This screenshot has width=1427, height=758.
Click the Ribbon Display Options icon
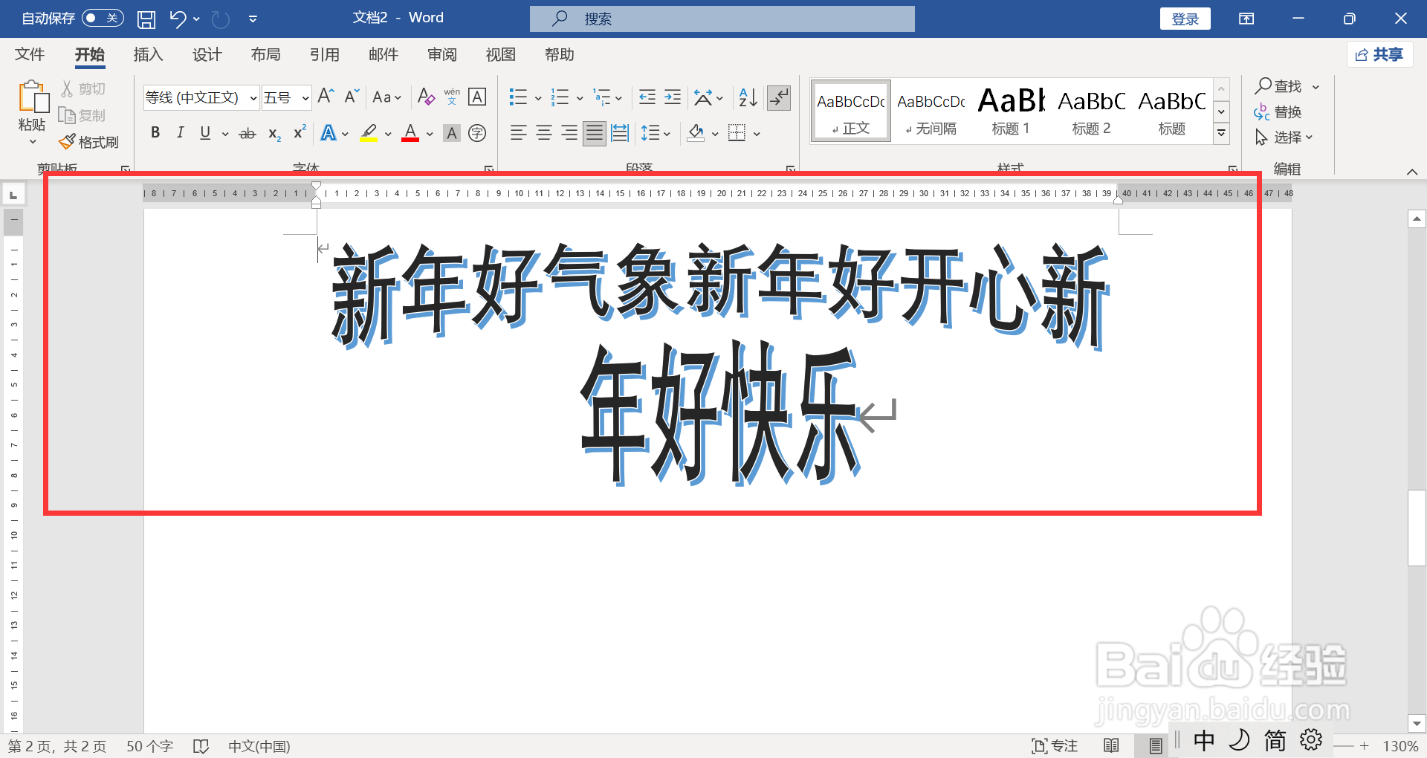[1246, 19]
